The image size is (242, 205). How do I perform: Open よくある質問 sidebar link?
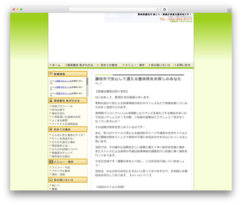tap(60, 120)
